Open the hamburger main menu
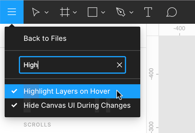 [x=12, y=12]
